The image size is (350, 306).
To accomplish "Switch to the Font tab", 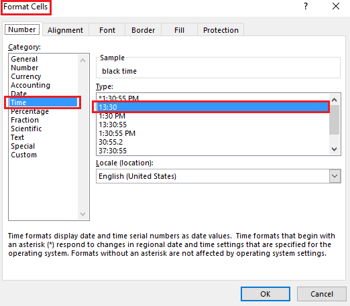I will [107, 30].
